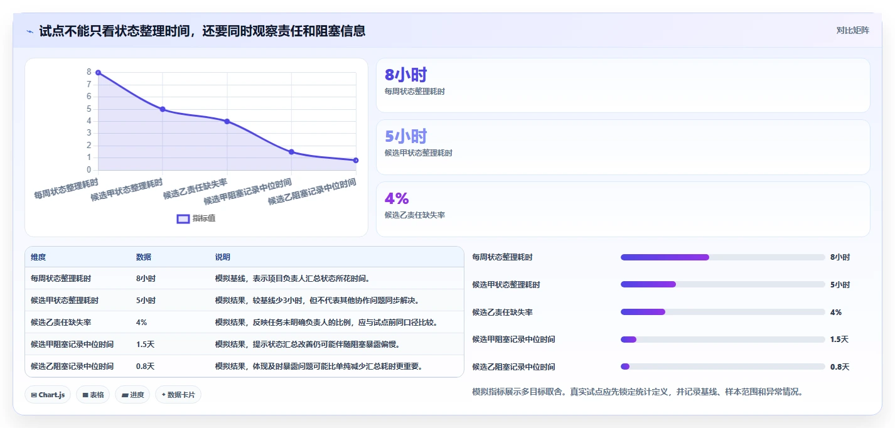The width and height of the screenshot is (895, 428).
Task: Click the 数据 table column header
Action: [x=144, y=257]
